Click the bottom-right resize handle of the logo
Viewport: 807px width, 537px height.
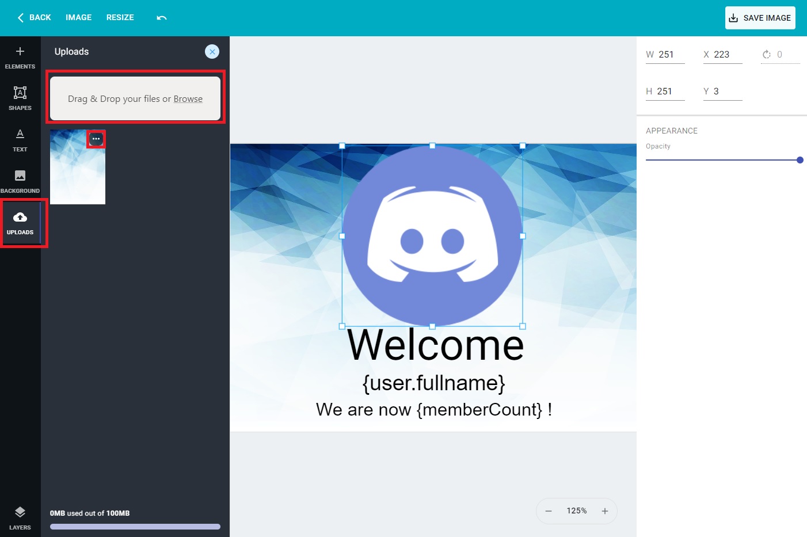523,326
